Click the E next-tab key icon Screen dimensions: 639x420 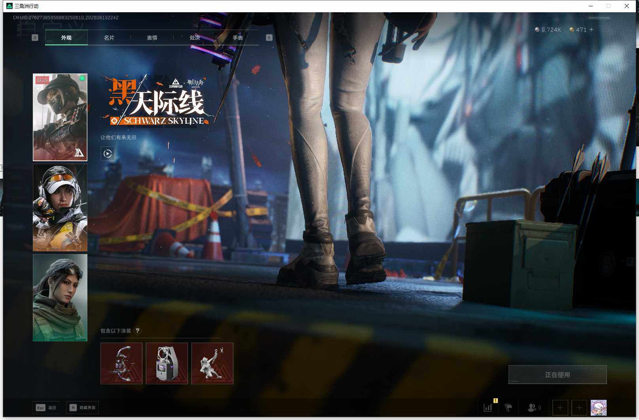pos(269,38)
